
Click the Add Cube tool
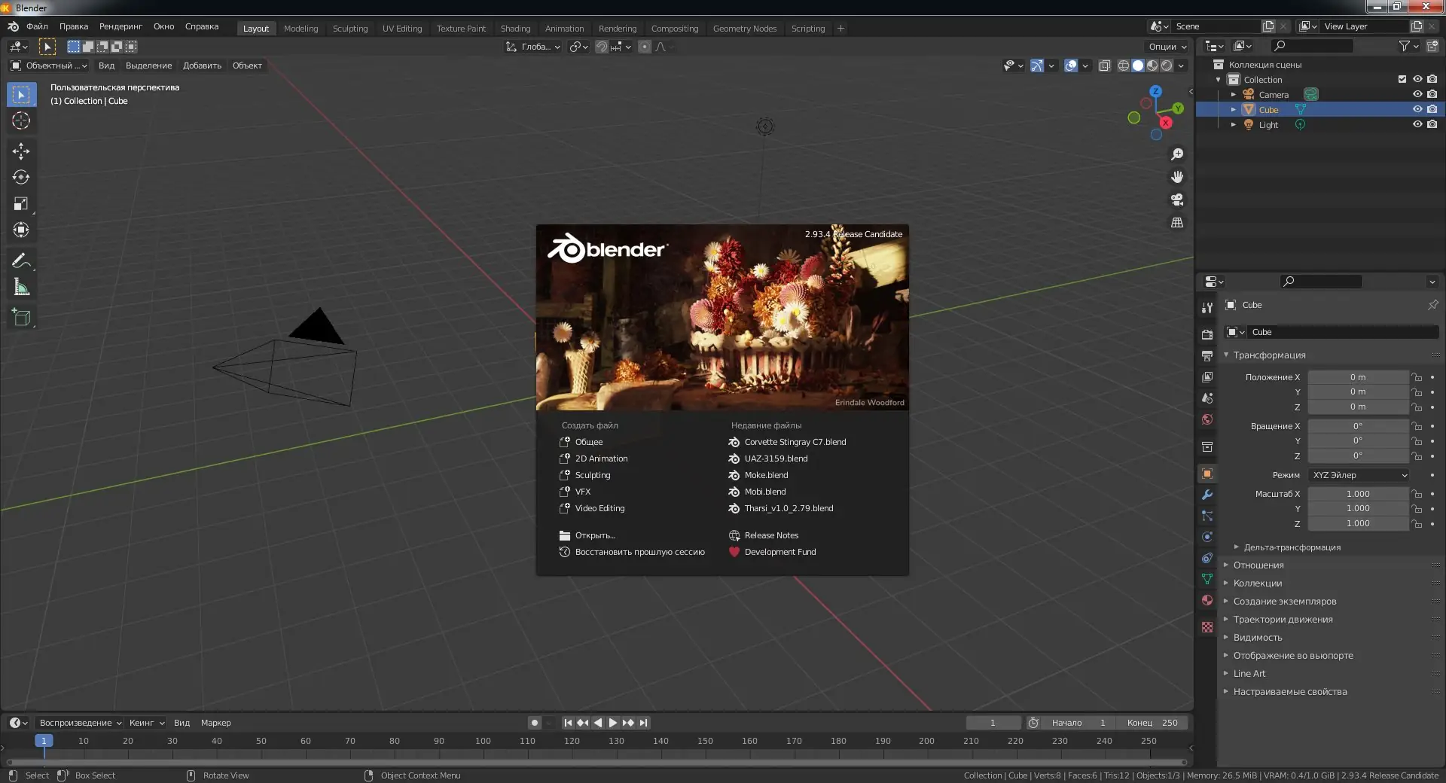coord(21,318)
